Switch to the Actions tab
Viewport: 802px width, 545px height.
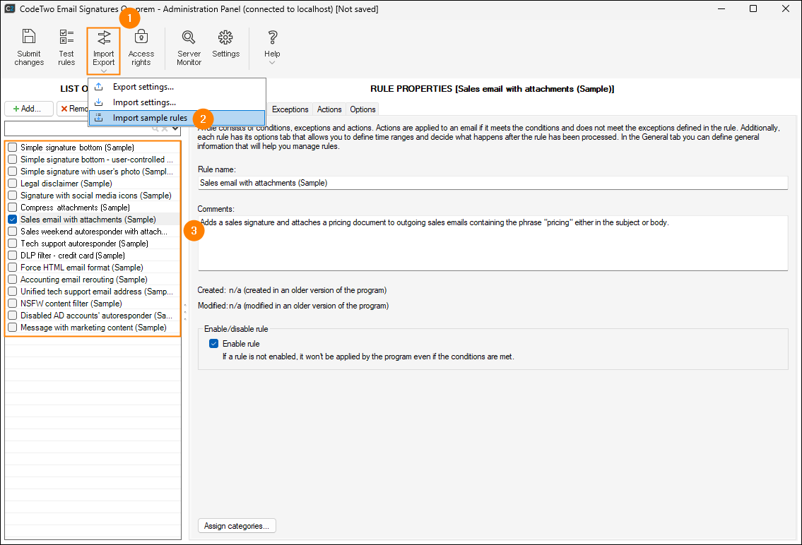click(x=329, y=109)
